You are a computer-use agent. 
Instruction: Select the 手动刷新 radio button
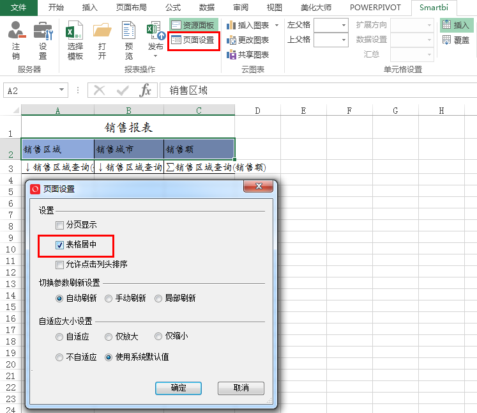click(109, 299)
